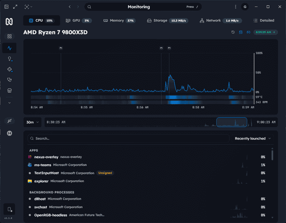Go back with the left arrow

pyautogui.click(x=70, y=7)
